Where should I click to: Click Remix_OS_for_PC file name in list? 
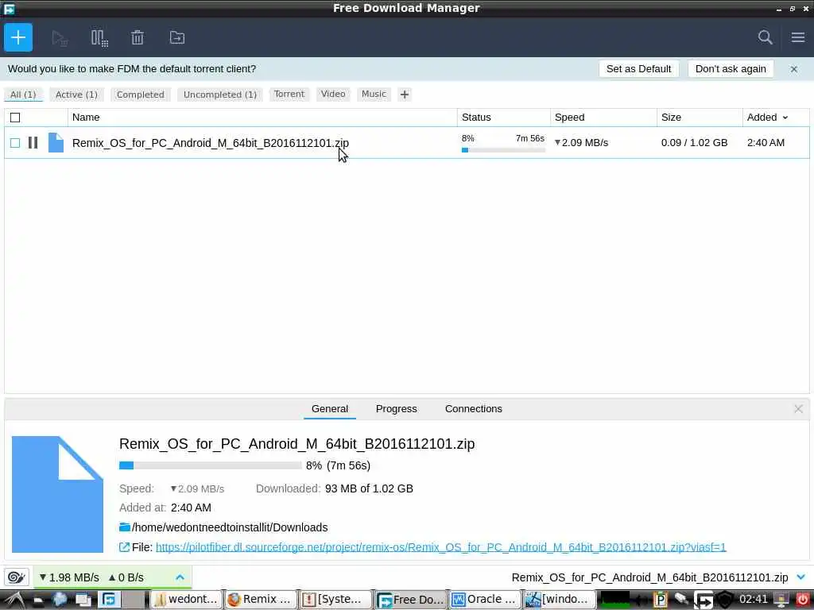coord(210,143)
